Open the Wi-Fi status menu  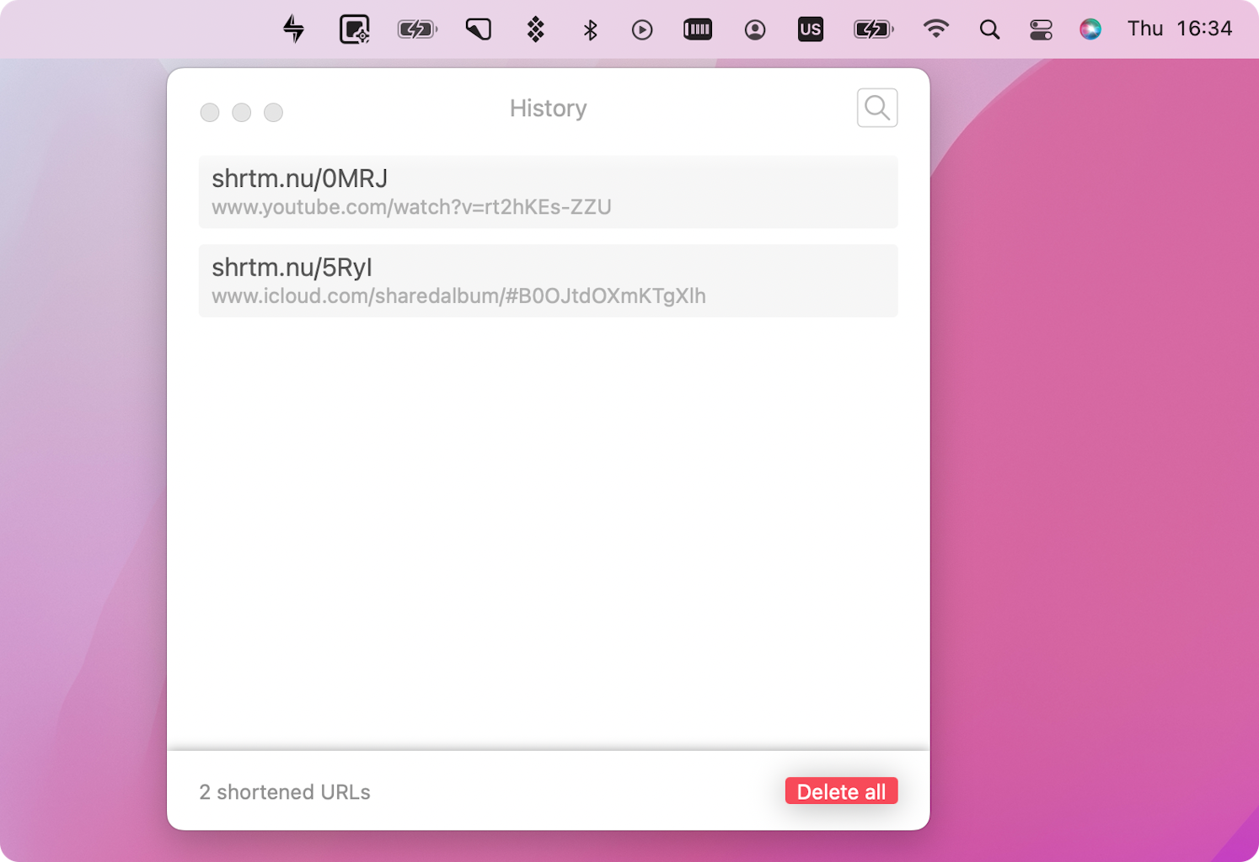tap(935, 29)
